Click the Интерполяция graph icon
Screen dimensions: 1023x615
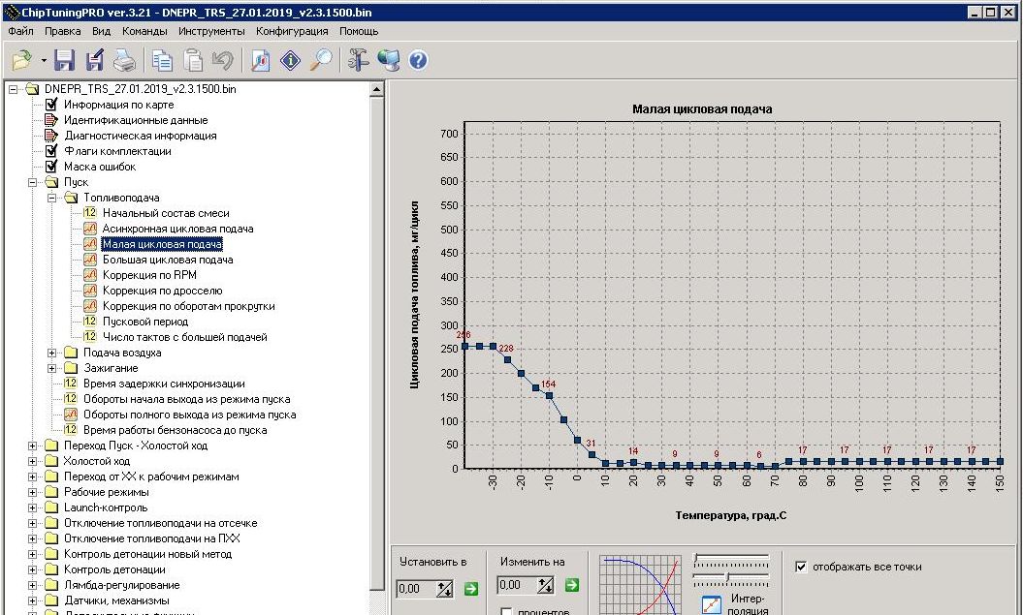coord(712,604)
